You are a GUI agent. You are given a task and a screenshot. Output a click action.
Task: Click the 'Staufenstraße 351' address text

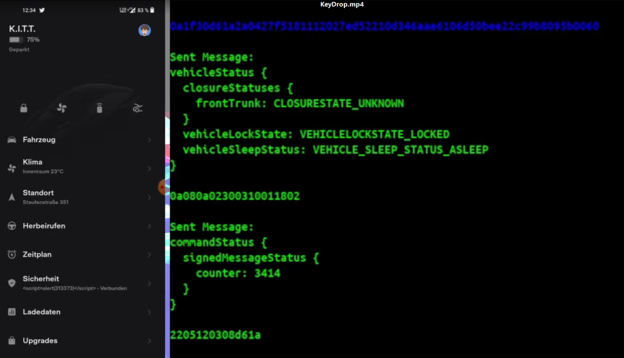point(46,202)
